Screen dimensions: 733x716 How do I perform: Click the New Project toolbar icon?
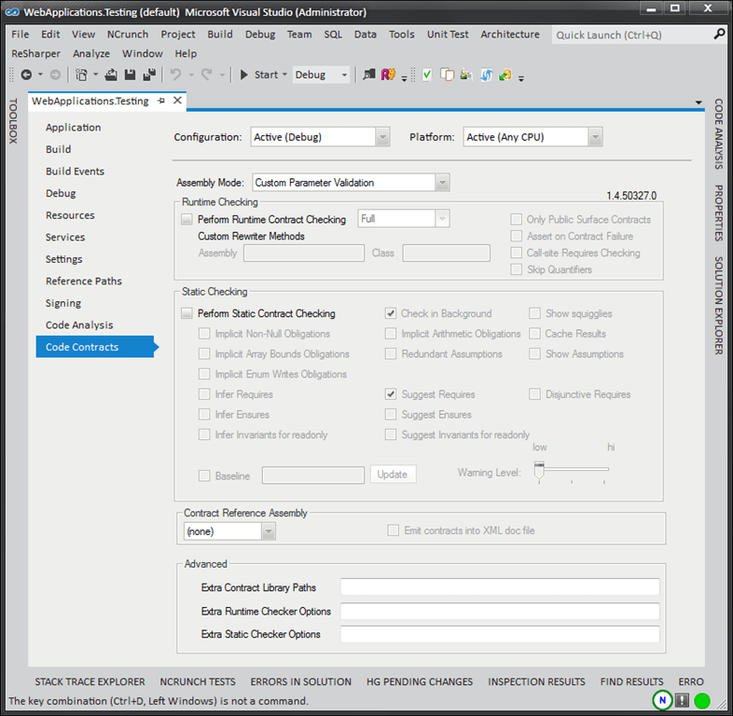tap(81, 75)
